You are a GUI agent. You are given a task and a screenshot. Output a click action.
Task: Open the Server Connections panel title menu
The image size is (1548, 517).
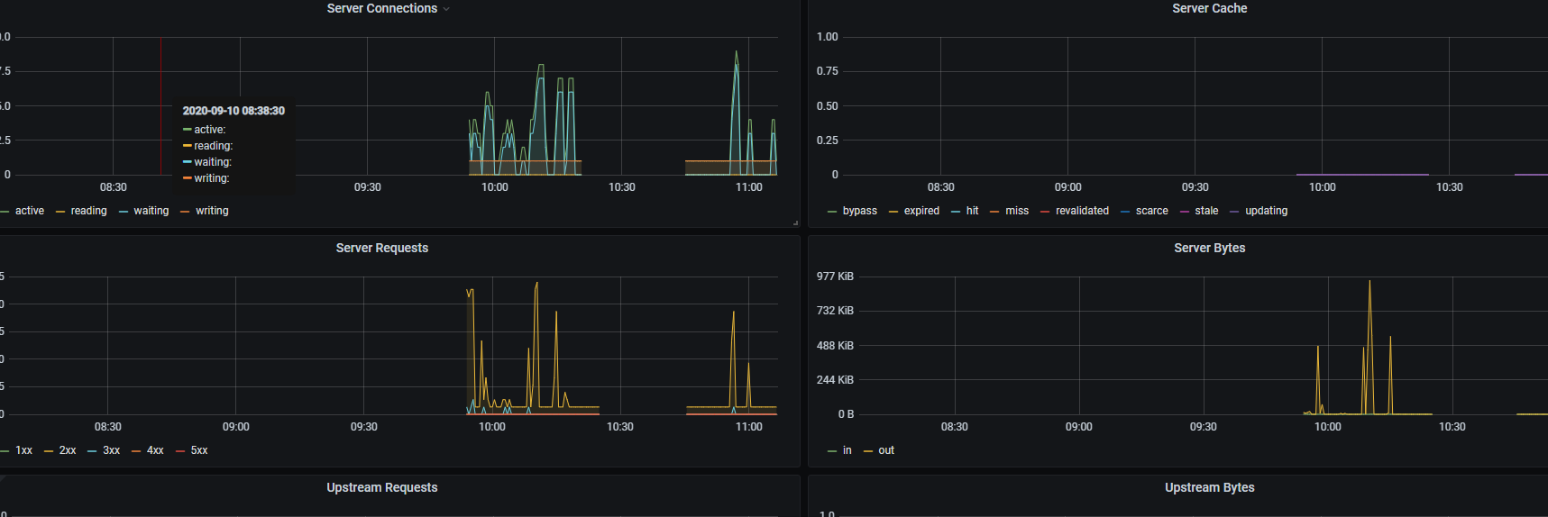pyautogui.click(x=381, y=8)
